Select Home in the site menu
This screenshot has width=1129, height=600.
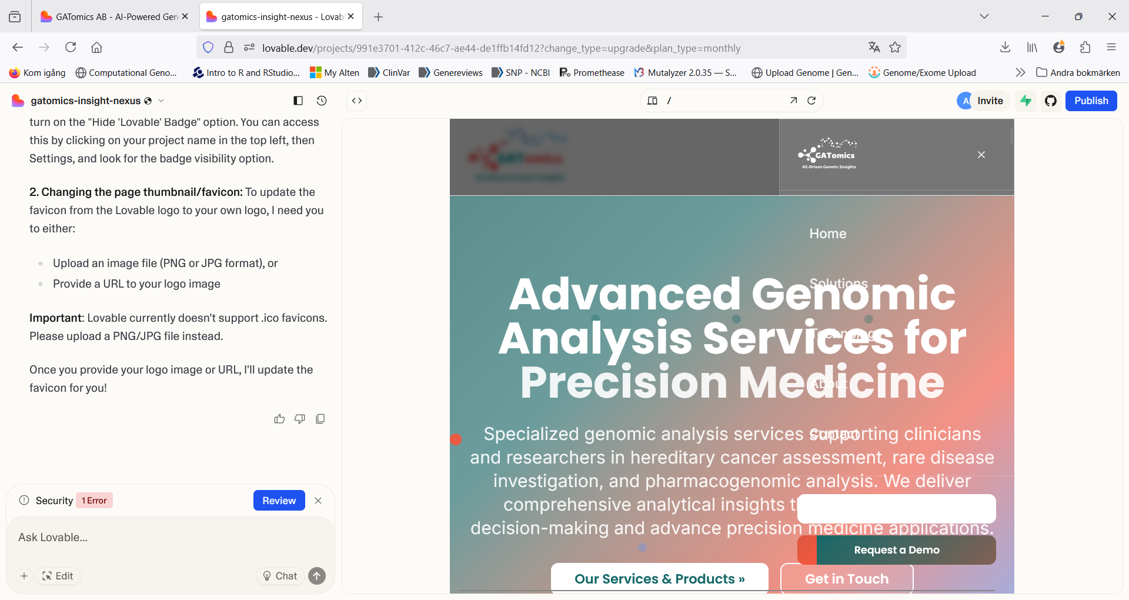827,234
